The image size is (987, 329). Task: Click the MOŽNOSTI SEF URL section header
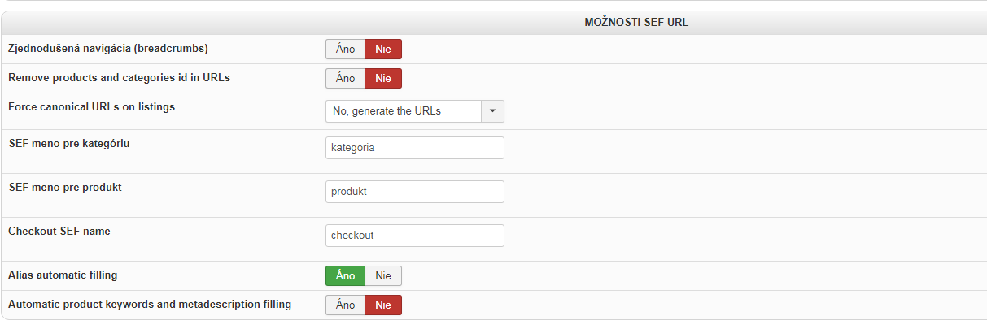tap(636, 22)
